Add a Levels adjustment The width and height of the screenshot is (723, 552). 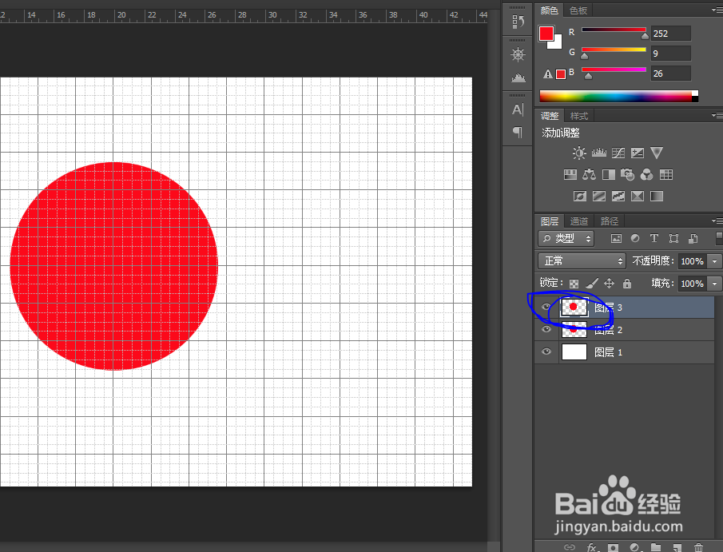point(599,153)
